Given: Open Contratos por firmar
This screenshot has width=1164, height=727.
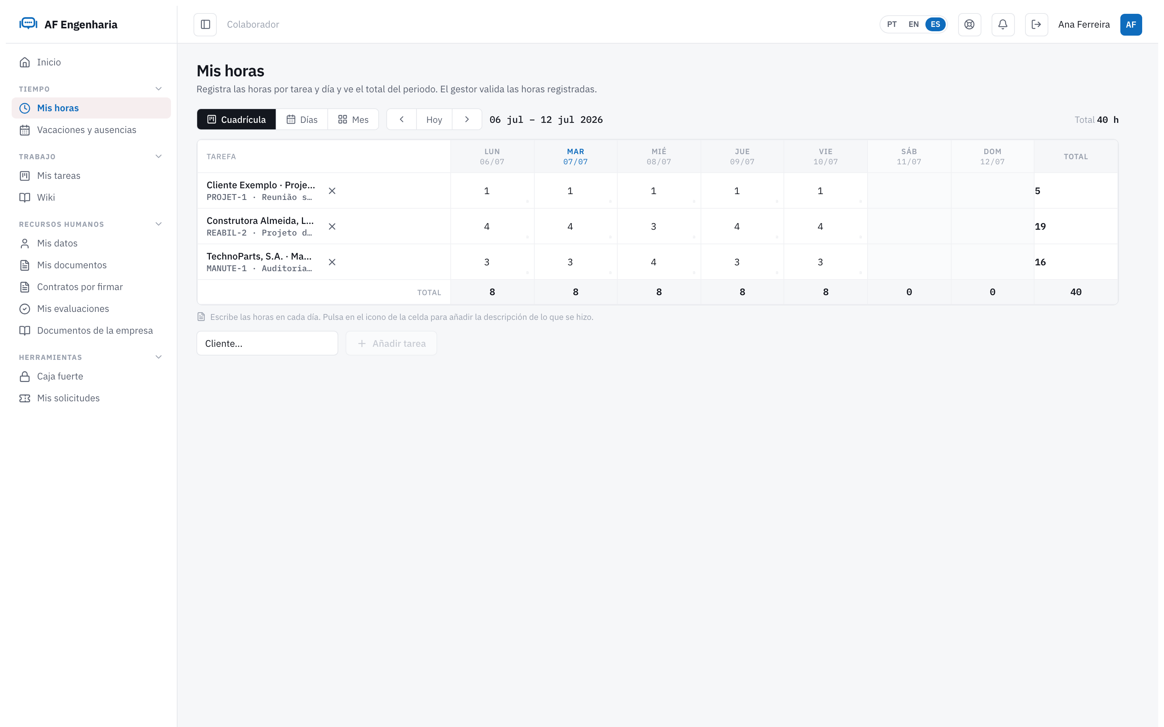Looking at the screenshot, I should [91, 287].
